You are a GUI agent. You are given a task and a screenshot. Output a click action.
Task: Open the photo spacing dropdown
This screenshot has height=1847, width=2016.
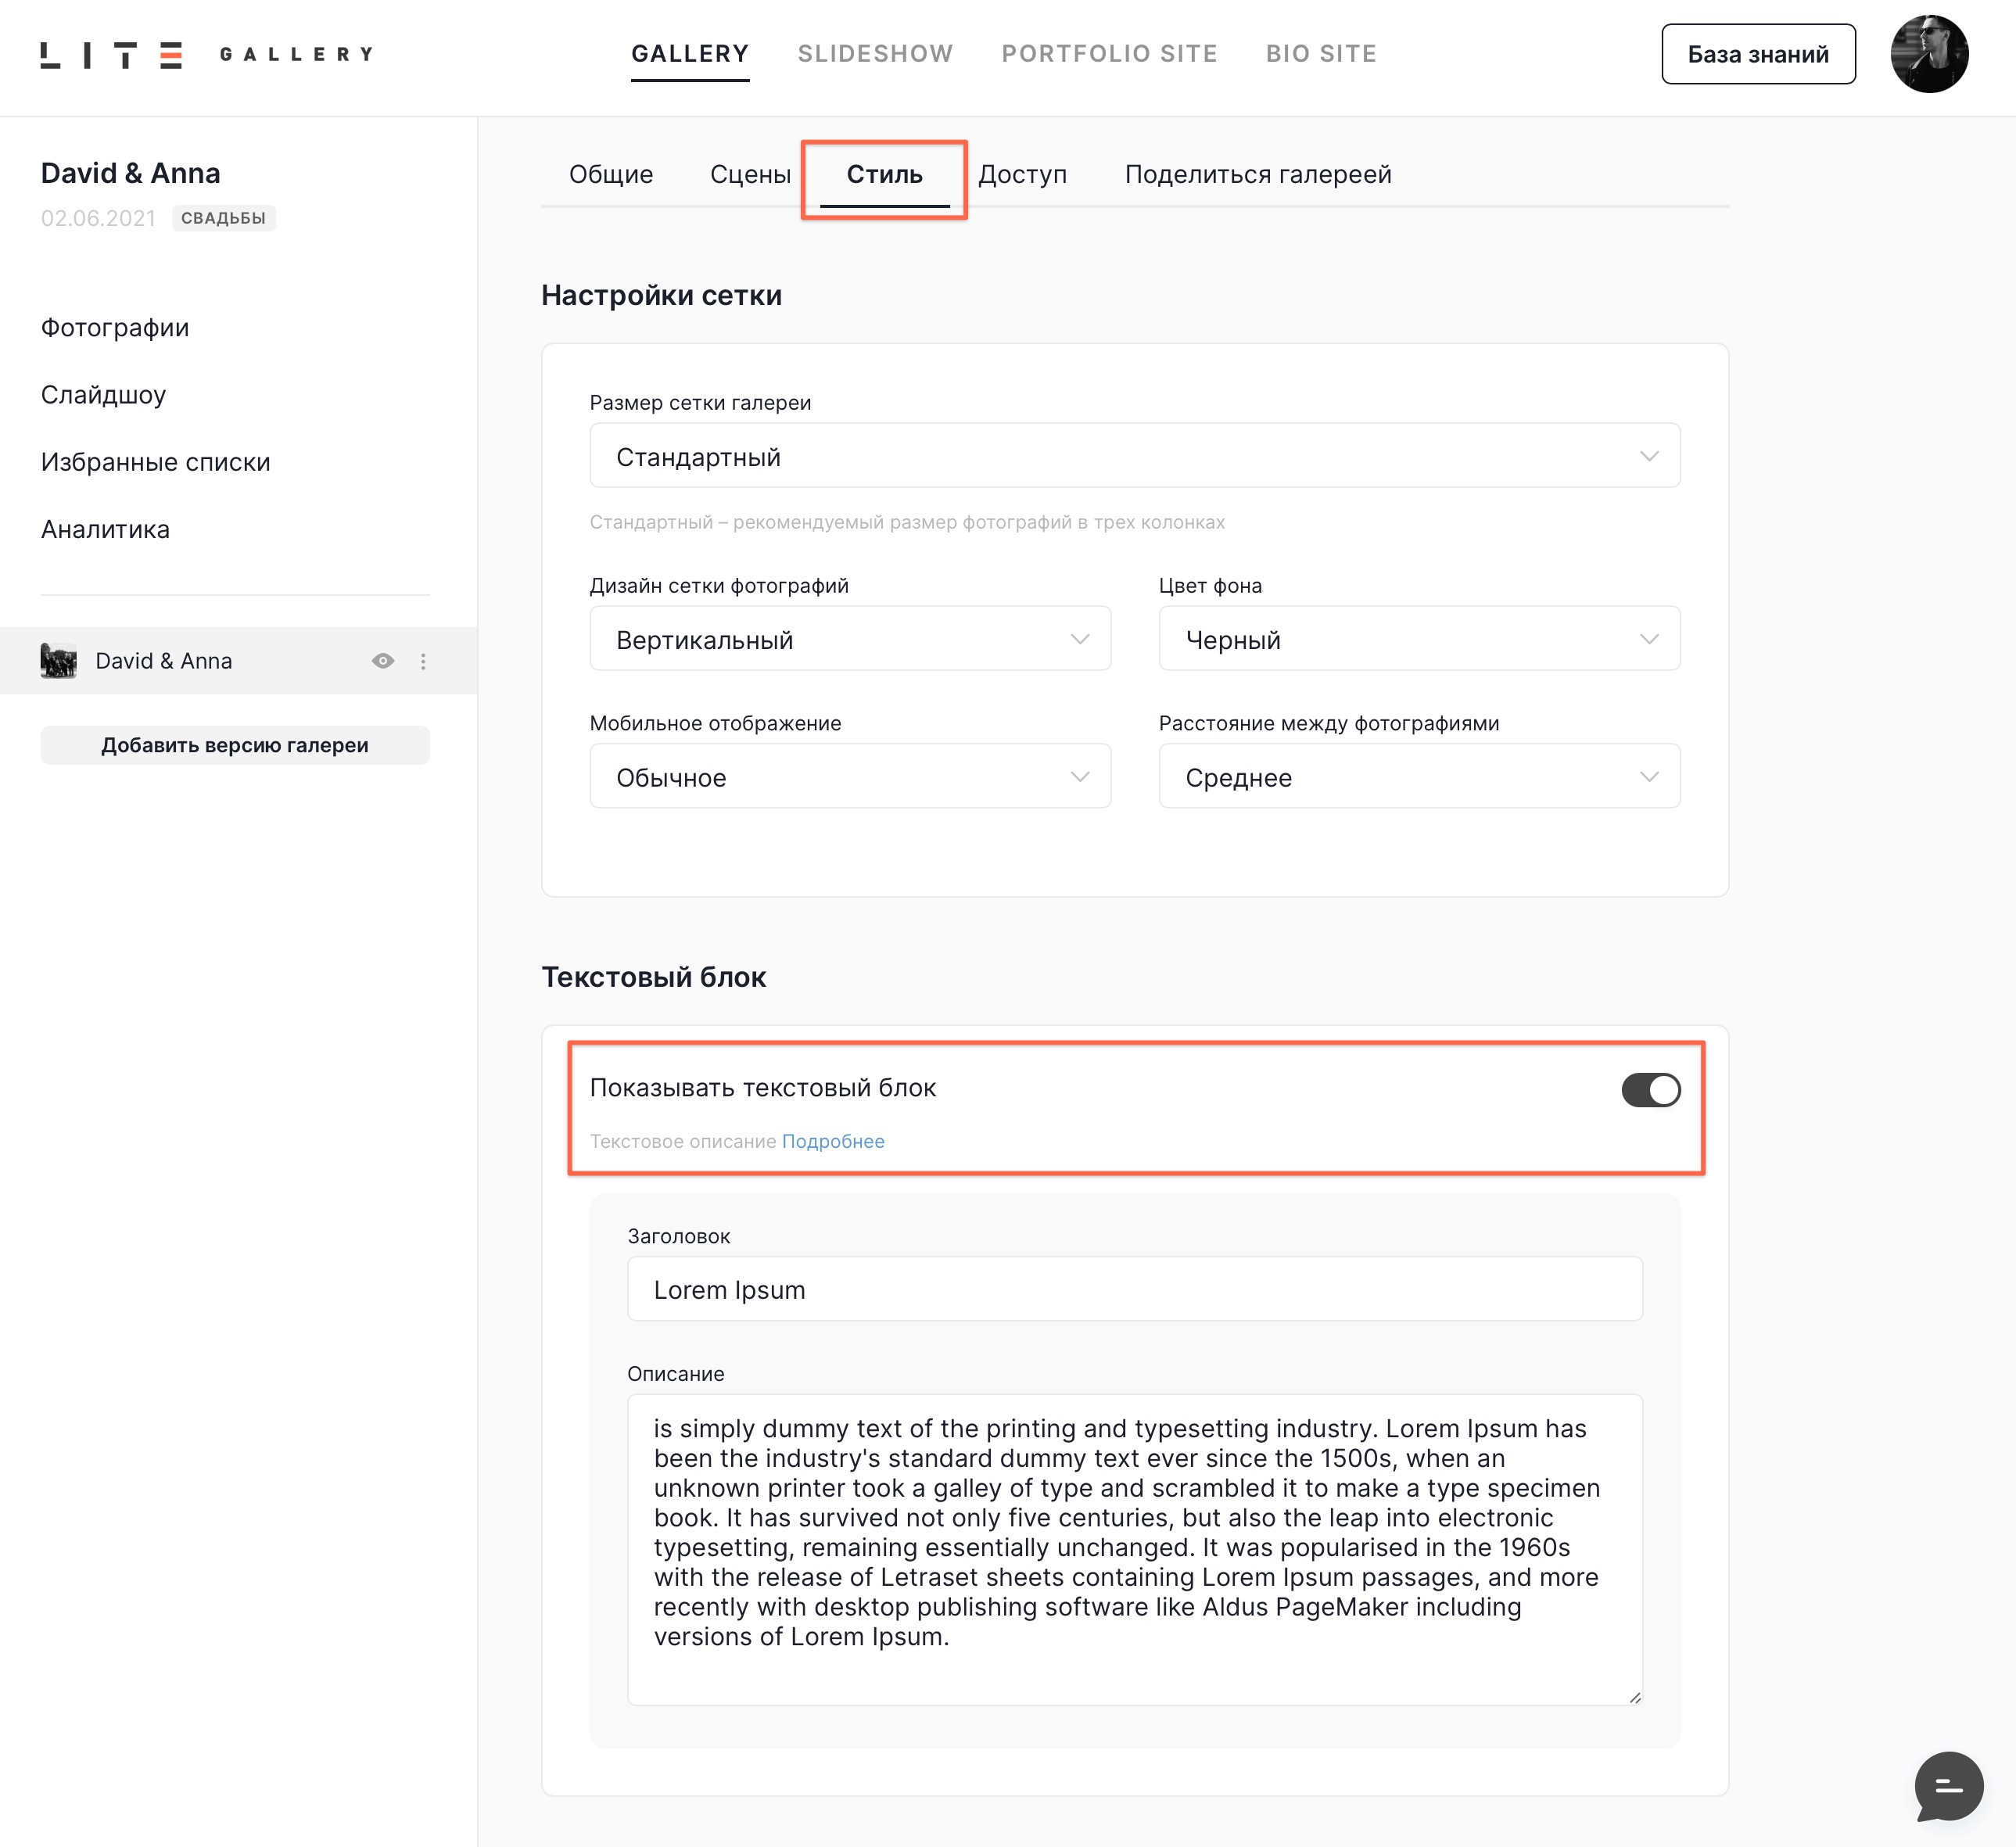[x=1419, y=776]
